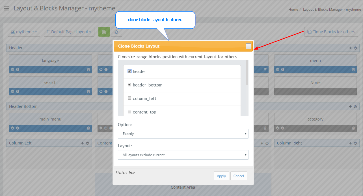The width and height of the screenshot is (363, 196).
Task: Open info icon on language block
Action: tap(18, 69)
